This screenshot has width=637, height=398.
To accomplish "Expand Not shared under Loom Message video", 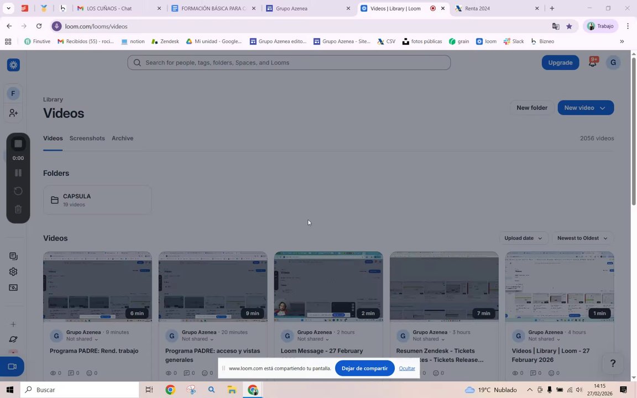I will pos(313,339).
